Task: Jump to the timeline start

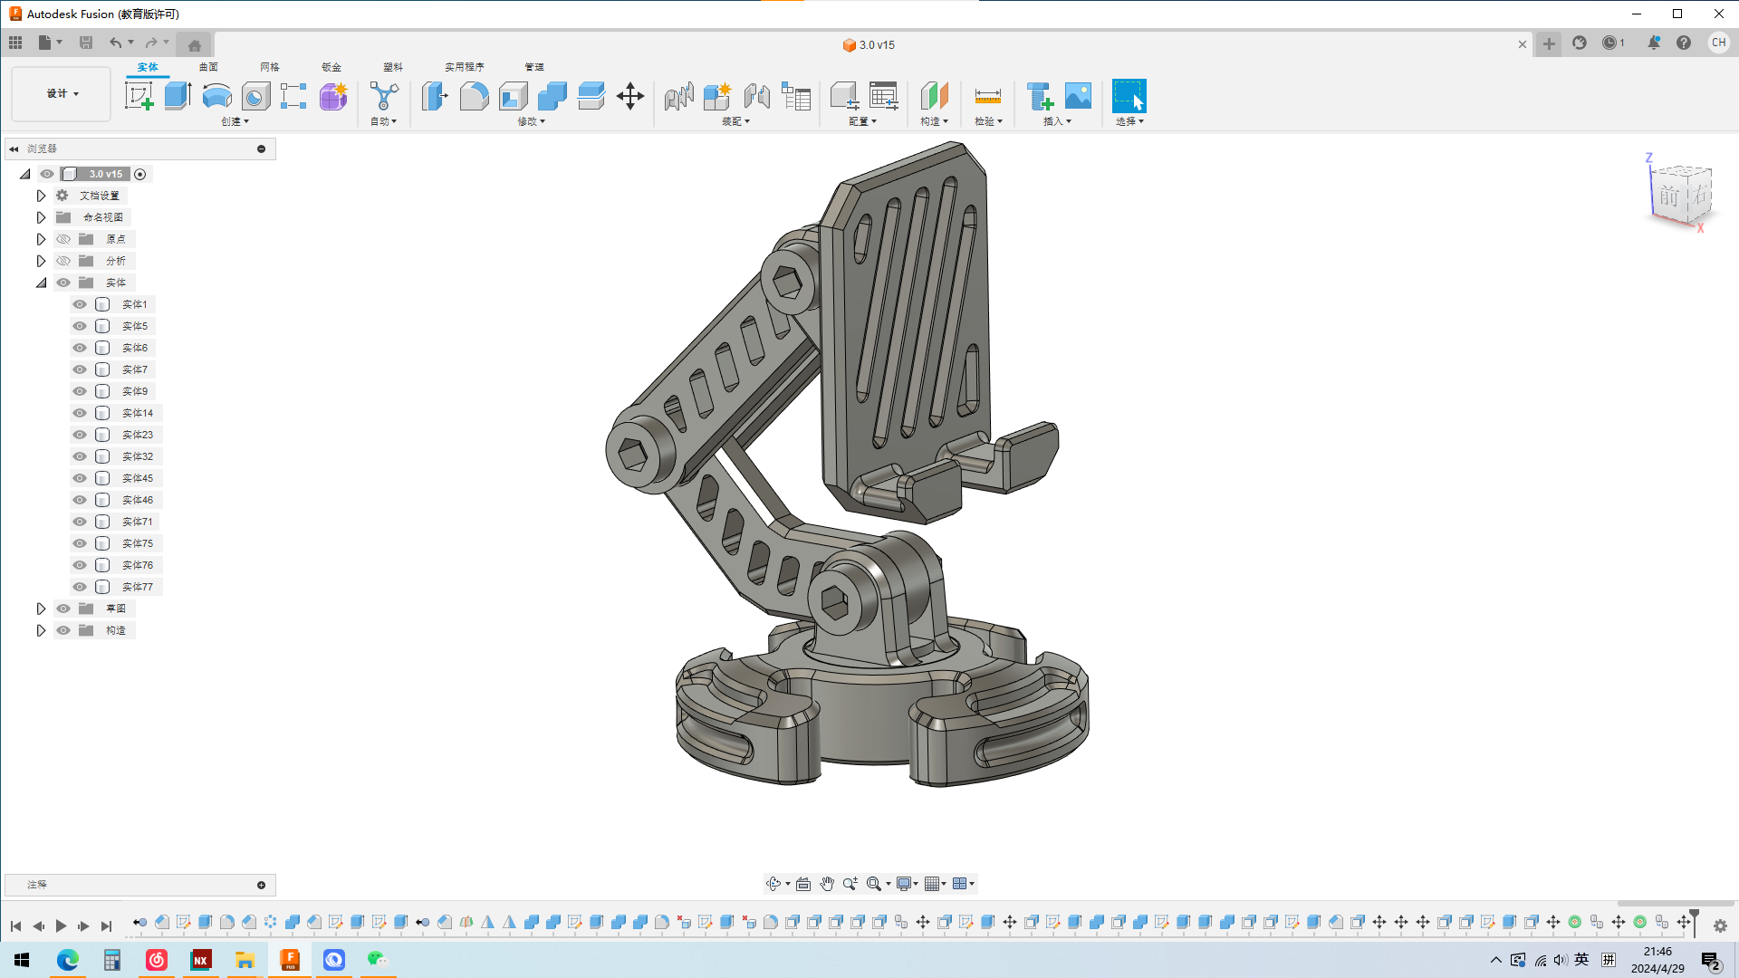Action: pos(15,925)
